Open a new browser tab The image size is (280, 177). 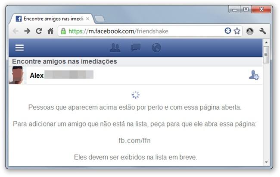(x=100, y=19)
